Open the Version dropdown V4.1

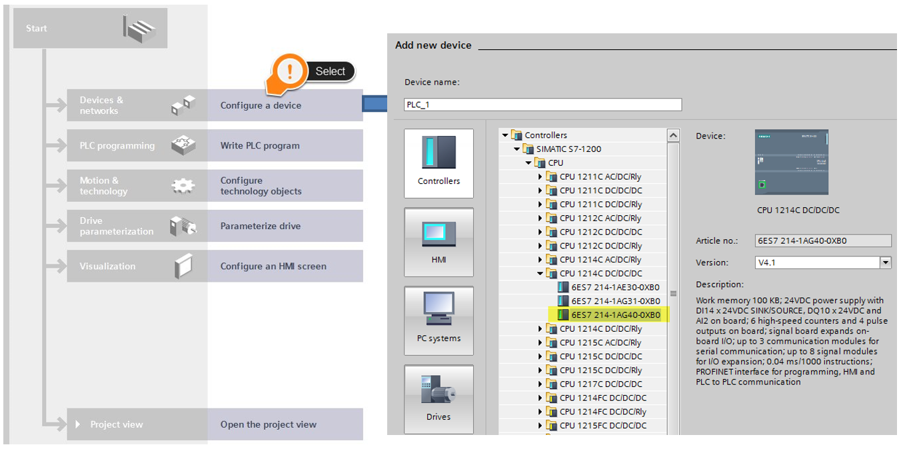(886, 262)
